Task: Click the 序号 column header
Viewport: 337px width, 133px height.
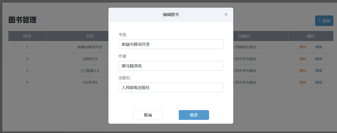Action: (x=27, y=36)
